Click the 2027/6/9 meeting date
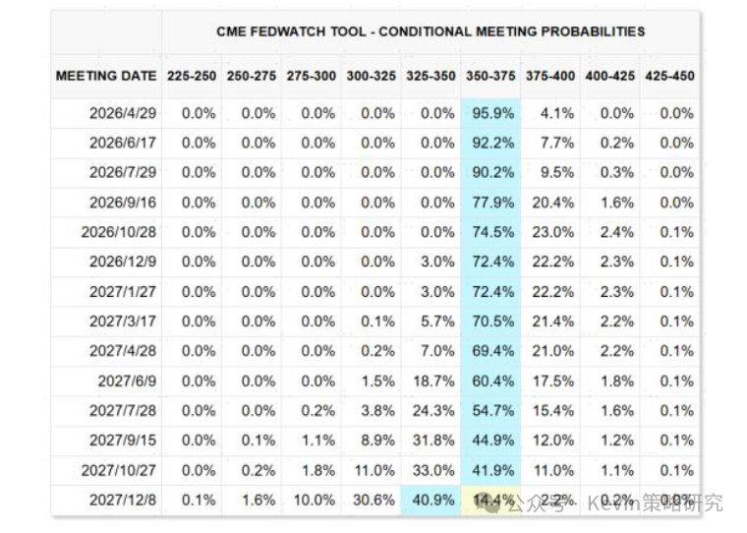This screenshot has height=533, width=747. (x=127, y=382)
